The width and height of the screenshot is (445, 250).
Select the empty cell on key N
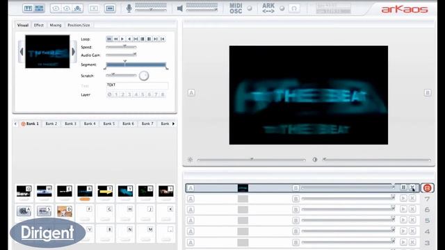tap(125, 233)
